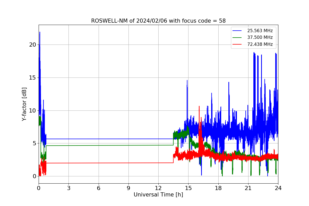
Task: Click the x-axis tick label '12'
Action: 158,188
